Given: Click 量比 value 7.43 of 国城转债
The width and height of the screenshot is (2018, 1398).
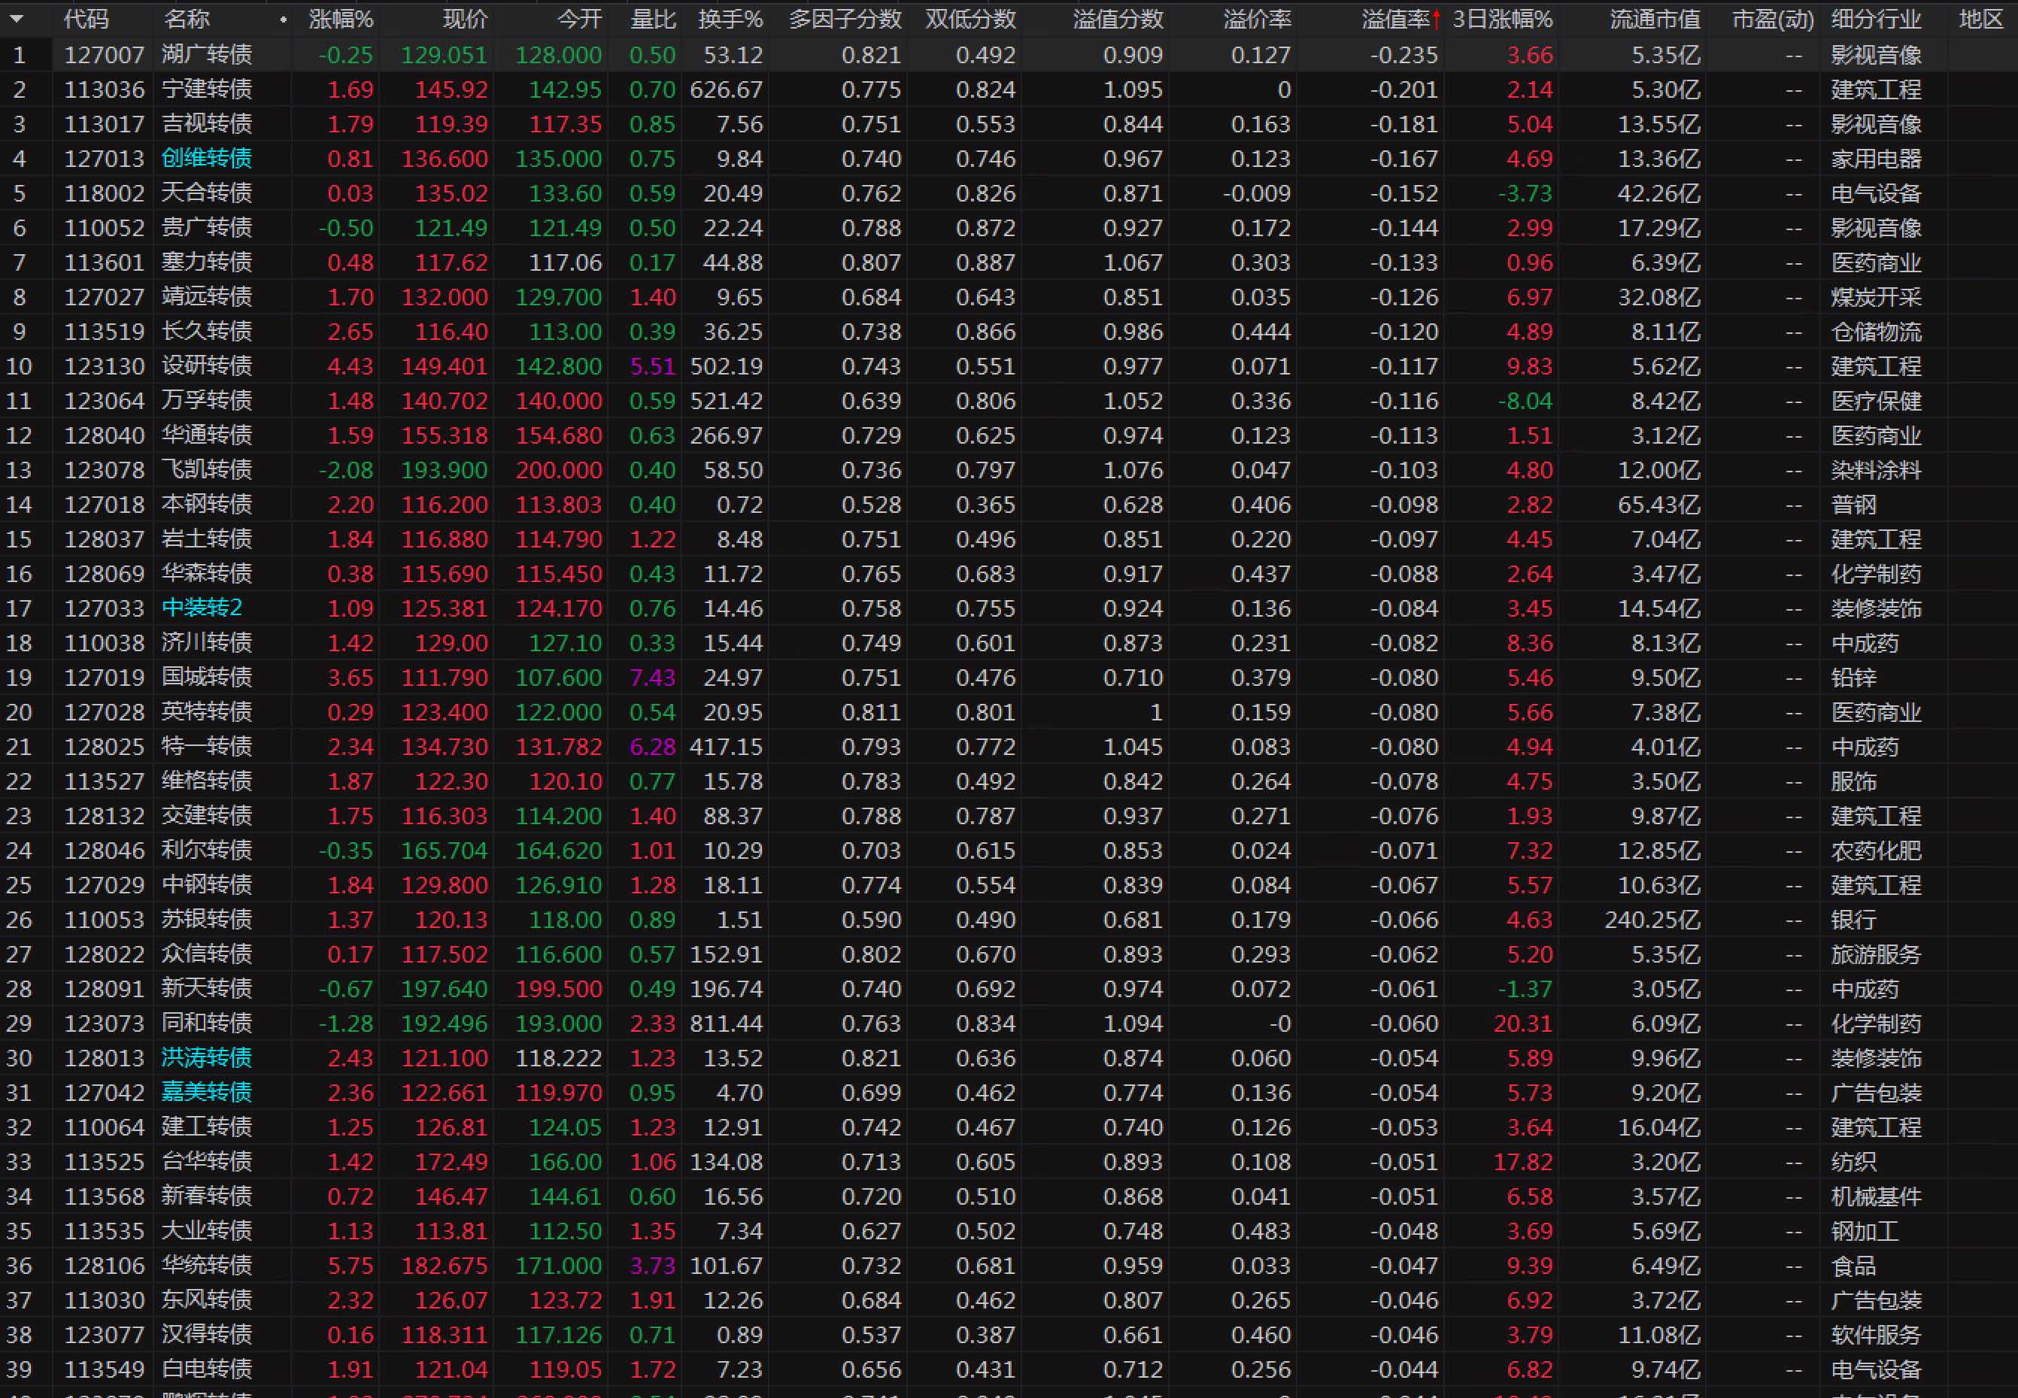Looking at the screenshot, I should coord(653,678).
